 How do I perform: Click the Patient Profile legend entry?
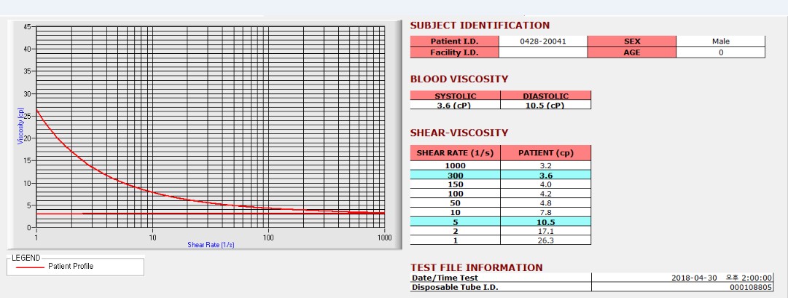[x=71, y=267]
